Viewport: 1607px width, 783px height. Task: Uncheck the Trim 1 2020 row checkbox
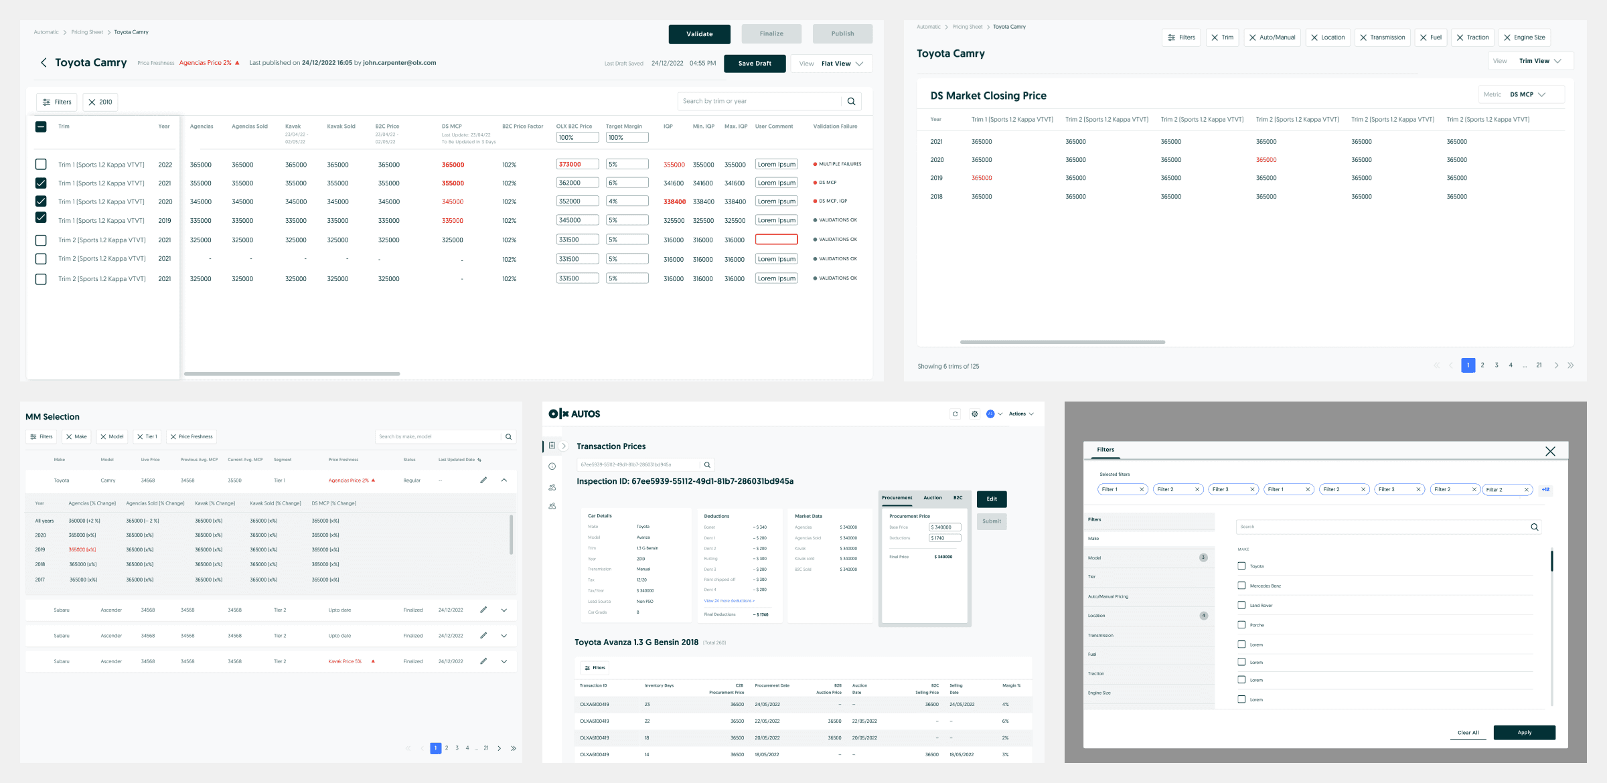41,201
